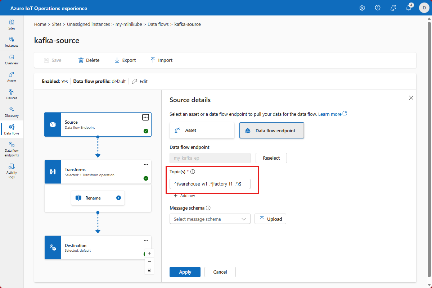
Task: Select the Rename transform operation
Action: click(98, 198)
